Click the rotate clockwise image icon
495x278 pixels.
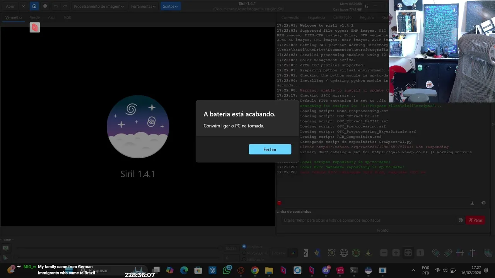[x=448, y=253]
